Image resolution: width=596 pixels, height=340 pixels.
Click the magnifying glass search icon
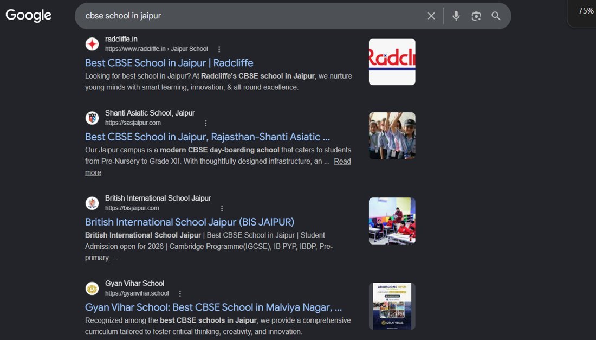tap(496, 16)
